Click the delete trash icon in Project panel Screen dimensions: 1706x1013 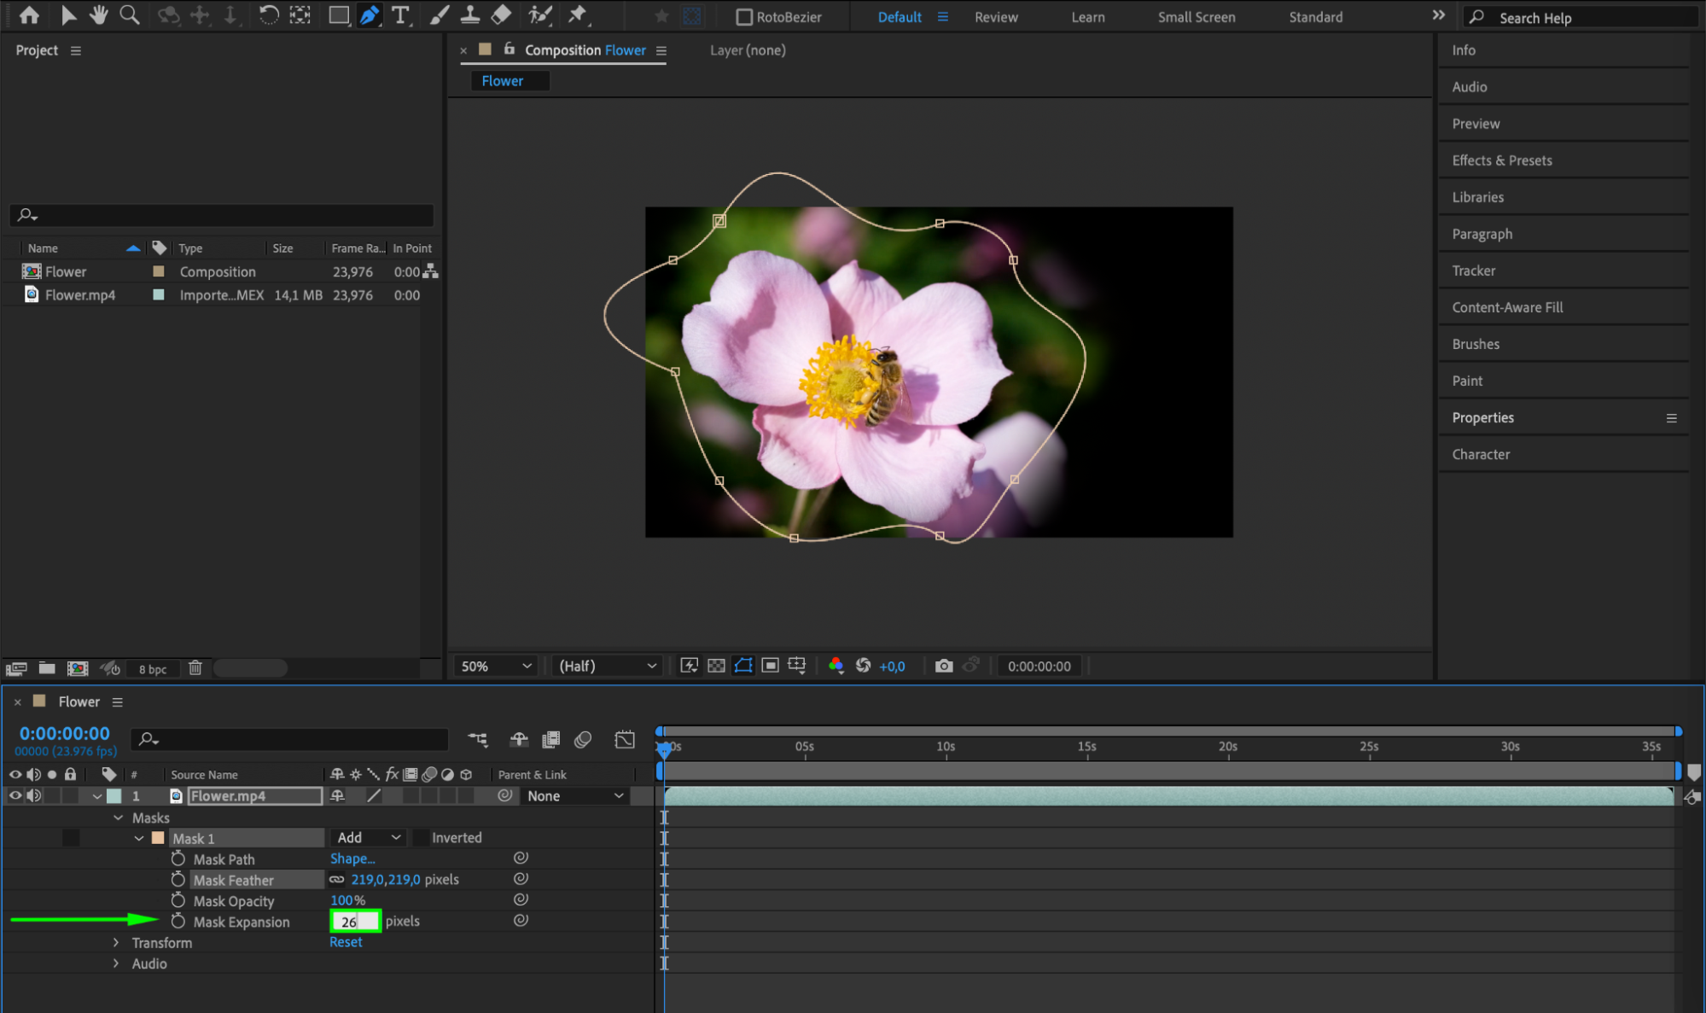tap(195, 668)
